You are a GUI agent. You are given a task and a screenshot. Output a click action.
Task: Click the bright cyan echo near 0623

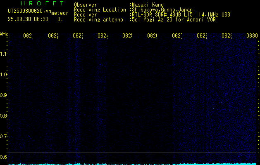[76, 139]
